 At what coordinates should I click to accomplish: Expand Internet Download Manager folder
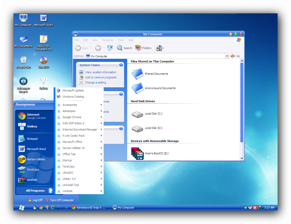79,129
